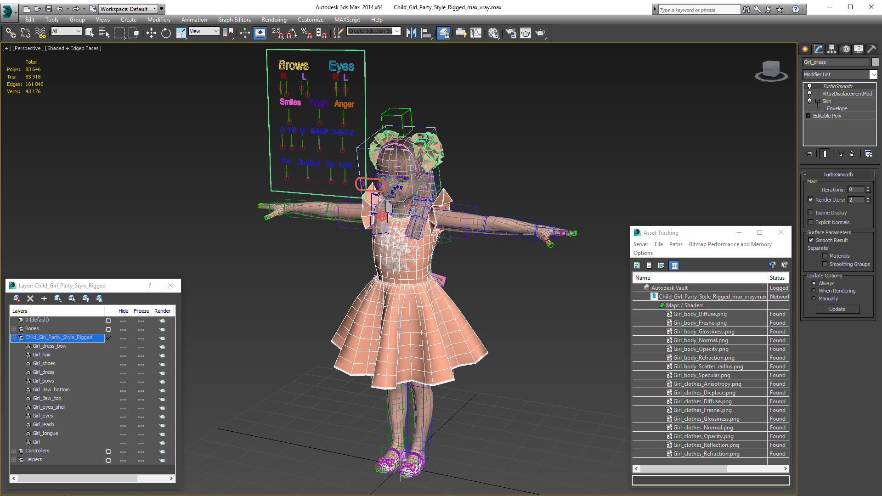This screenshot has width=882, height=496.
Task: Open Create Selection Set dropdown
Action: pyautogui.click(x=397, y=31)
